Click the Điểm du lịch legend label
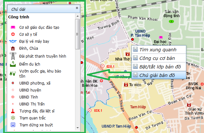Viewport: 204px width, 133px height. pos(30,64)
